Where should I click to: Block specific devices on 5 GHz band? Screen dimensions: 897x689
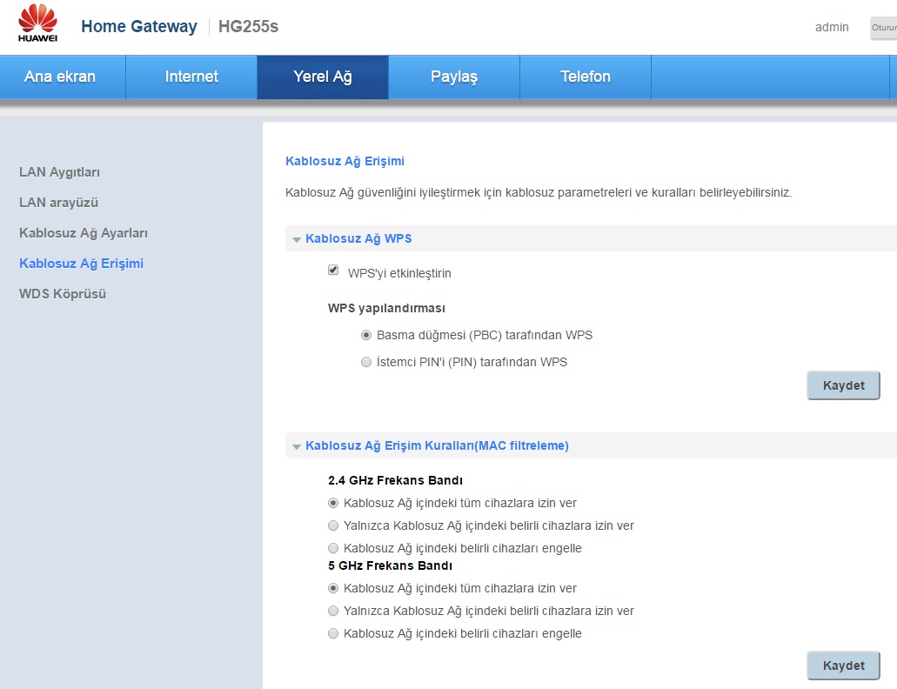pyautogui.click(x=333, y=633)
